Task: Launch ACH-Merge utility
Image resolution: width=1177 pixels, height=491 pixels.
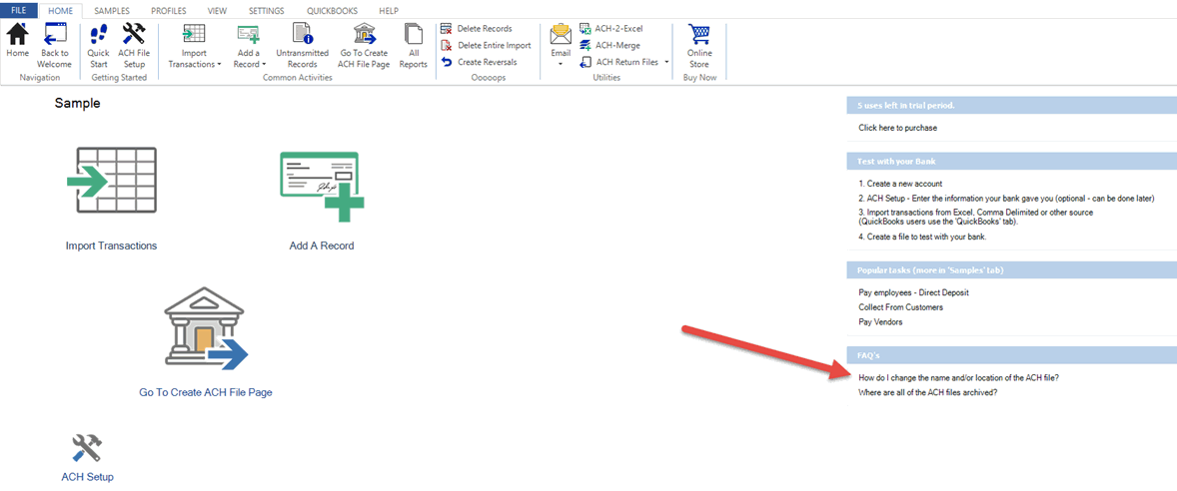Action: pos(610,45)
